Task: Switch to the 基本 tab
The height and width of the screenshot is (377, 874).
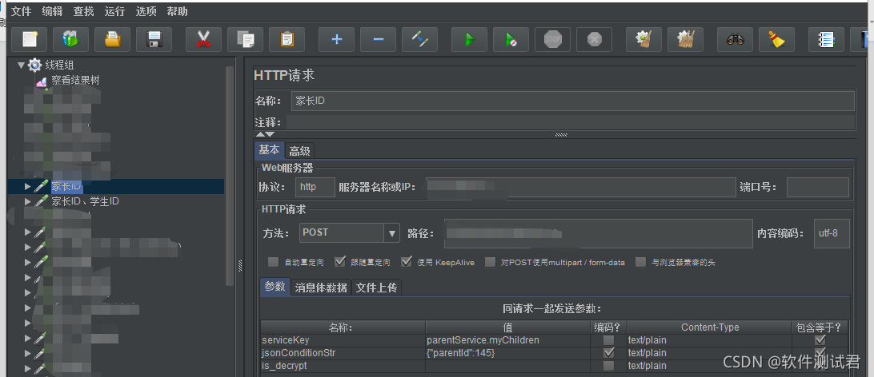Action: (x=269, y=150)
